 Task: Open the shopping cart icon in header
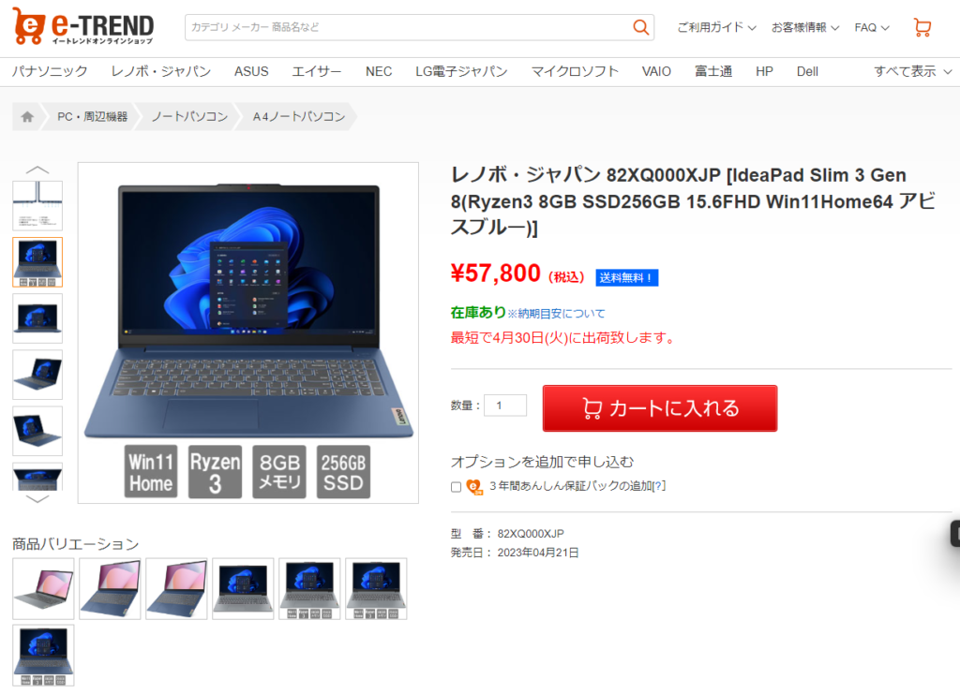(922, 27)
